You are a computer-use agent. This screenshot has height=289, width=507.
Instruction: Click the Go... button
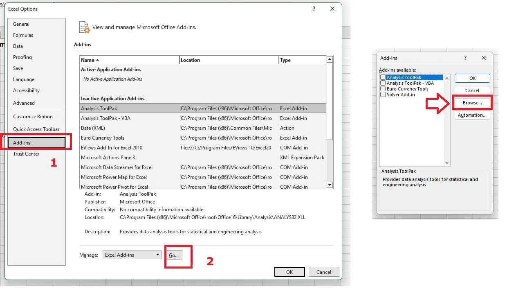[175, 255]
